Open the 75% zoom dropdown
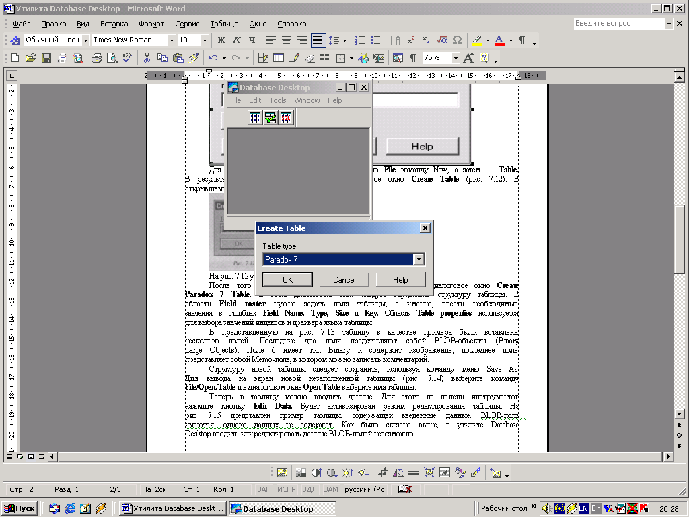 click(x=456, y=58)
